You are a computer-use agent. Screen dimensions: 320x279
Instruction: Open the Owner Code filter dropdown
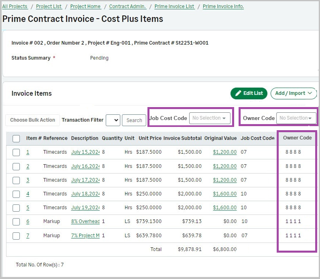click(x=296, y=118)
